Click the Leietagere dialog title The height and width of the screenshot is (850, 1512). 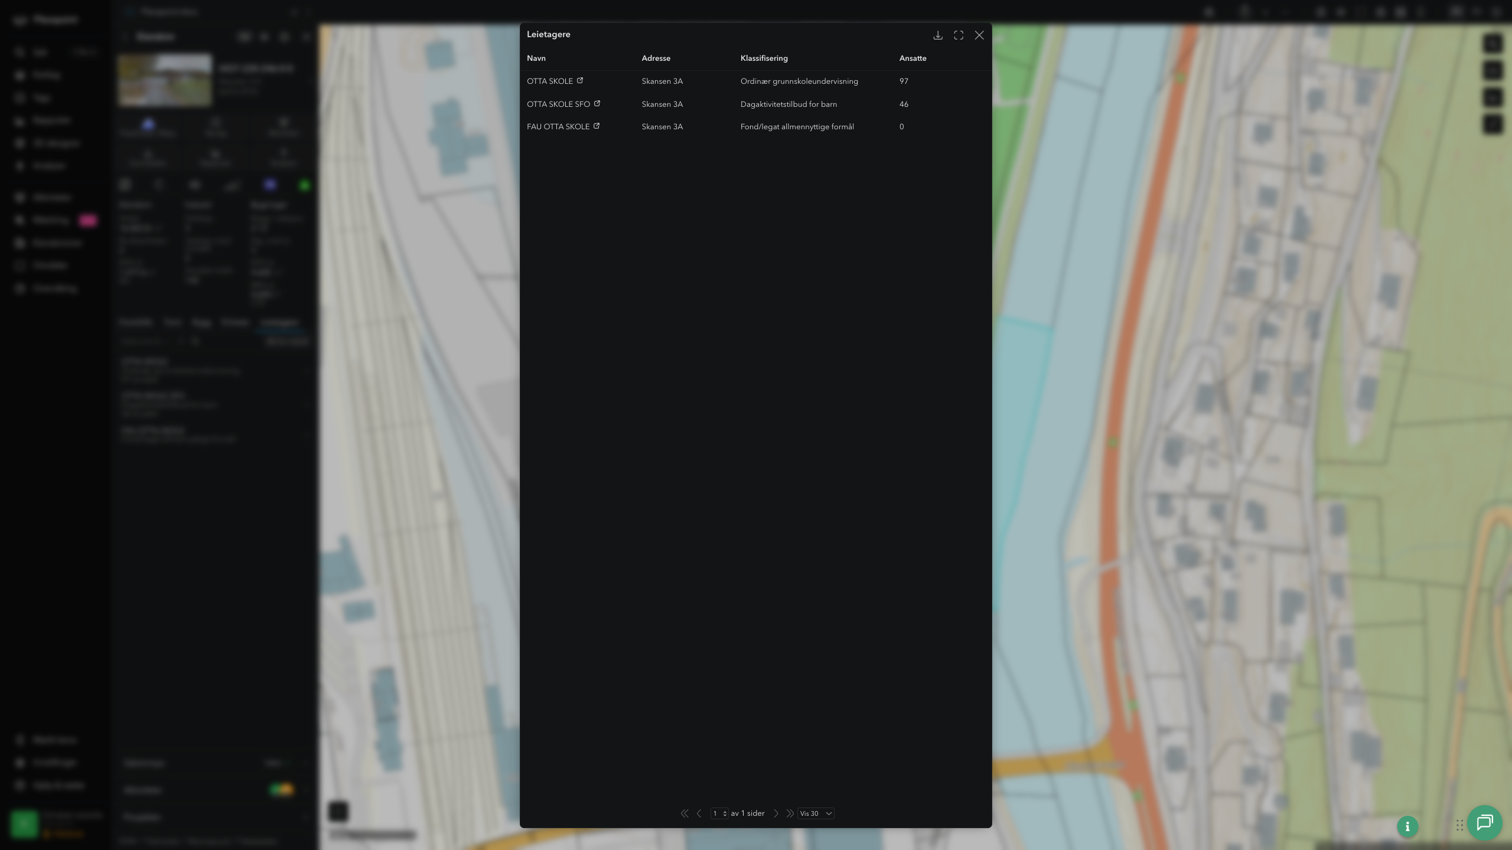pyautogui.click(x=549, y=34)
